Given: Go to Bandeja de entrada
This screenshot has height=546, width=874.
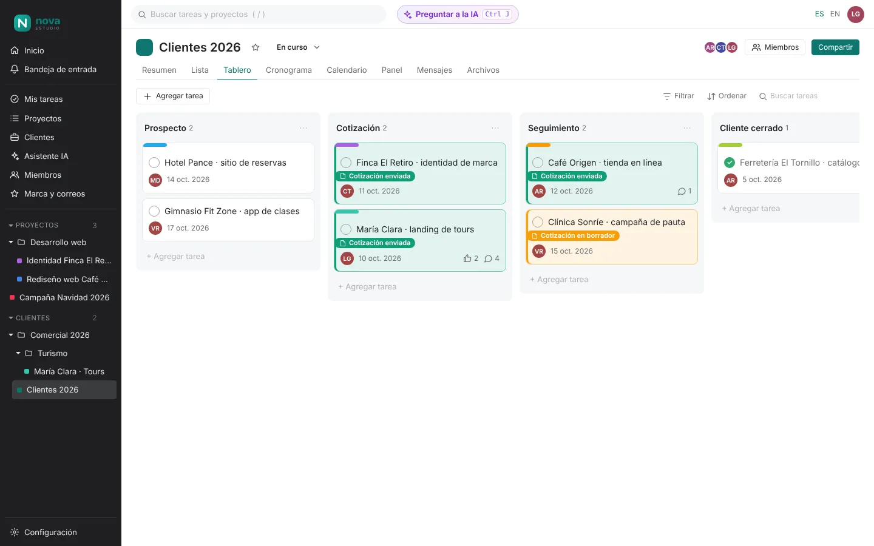Looking at the screenshot, I should pyautogui.click(x=61, y=70).
